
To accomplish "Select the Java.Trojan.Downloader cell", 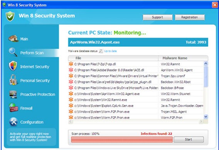I will (182, 106).
